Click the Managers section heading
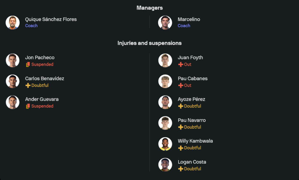 click(x=149, y=8)
